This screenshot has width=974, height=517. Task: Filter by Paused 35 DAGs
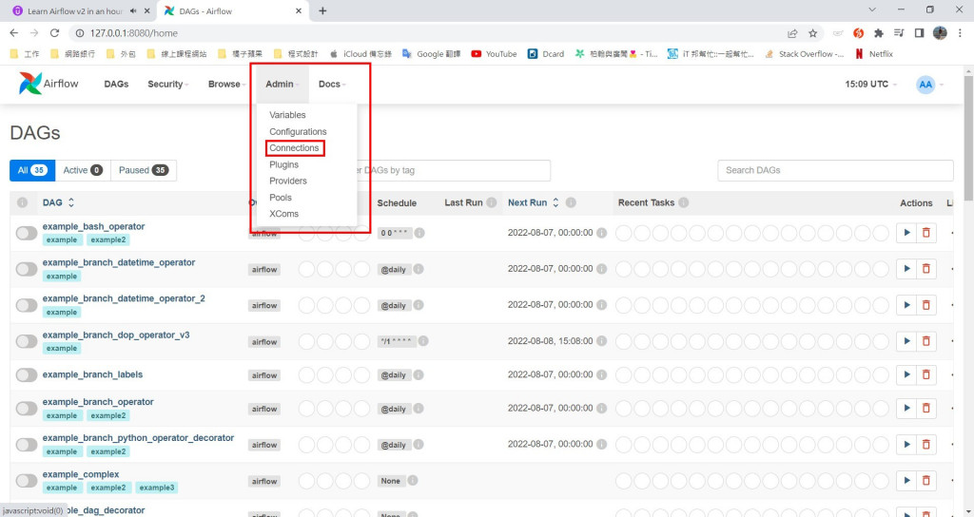pos(144,170)
